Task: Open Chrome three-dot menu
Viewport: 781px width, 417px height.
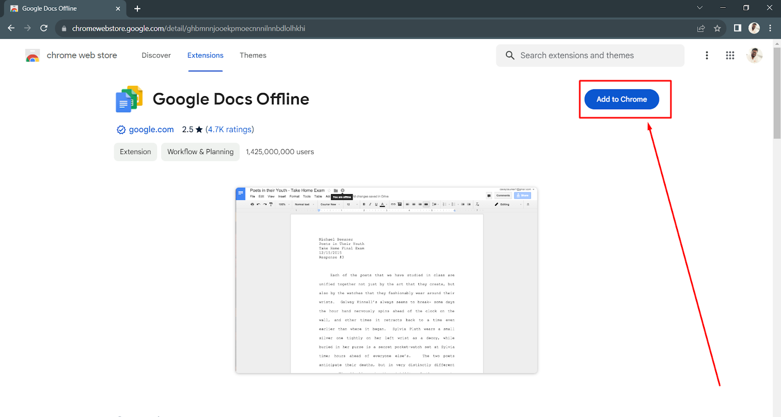Action: click(x=770, y=28)
